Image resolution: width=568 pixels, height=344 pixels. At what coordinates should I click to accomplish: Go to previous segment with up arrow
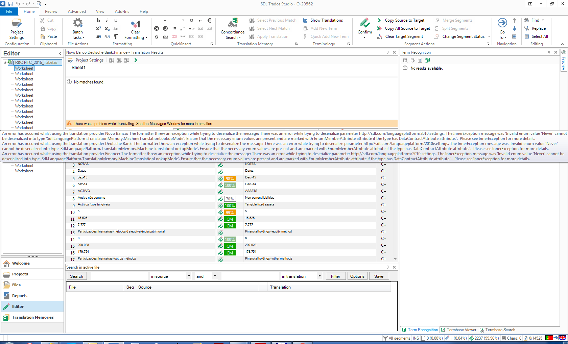[x=514, y=20]
